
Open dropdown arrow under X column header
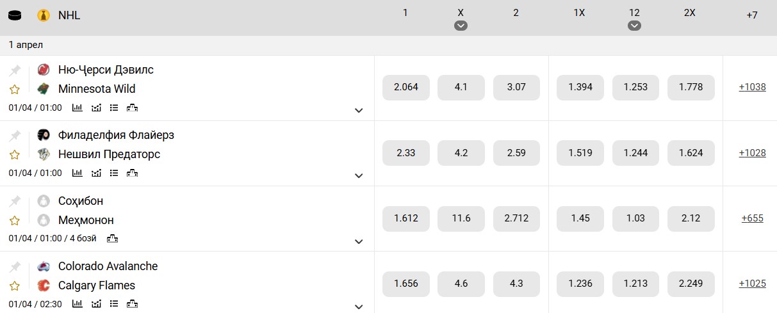[461, 26]
